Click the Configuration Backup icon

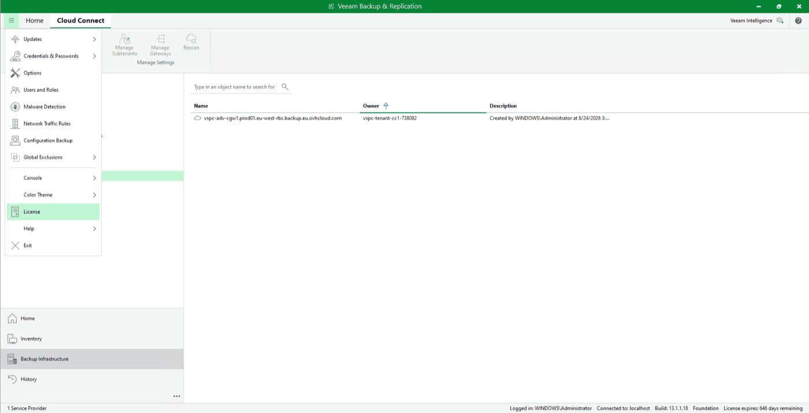pyautogui.click(x=15, y=141)
